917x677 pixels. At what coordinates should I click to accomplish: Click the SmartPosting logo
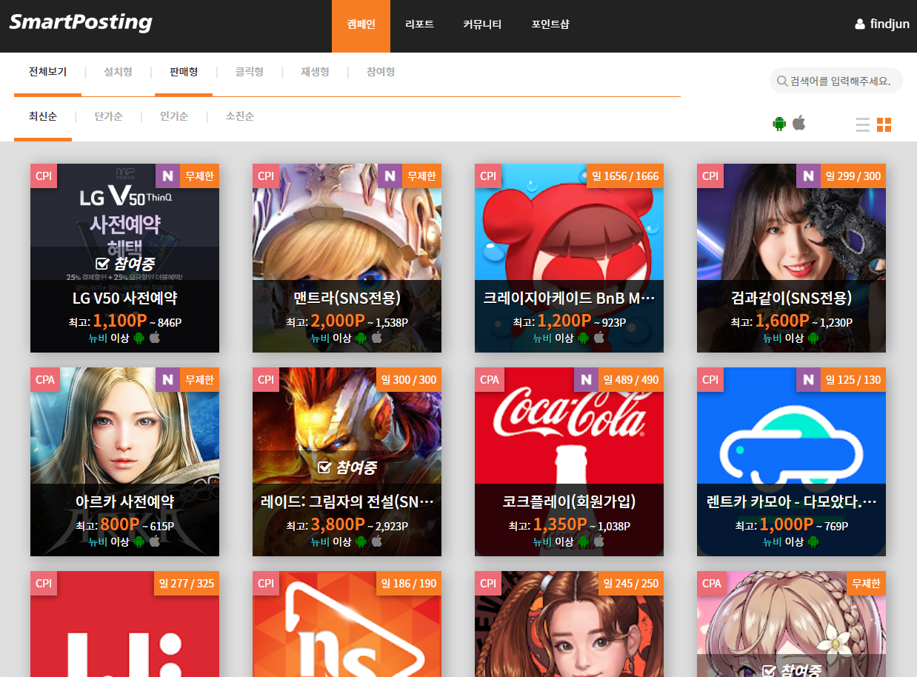81,22
